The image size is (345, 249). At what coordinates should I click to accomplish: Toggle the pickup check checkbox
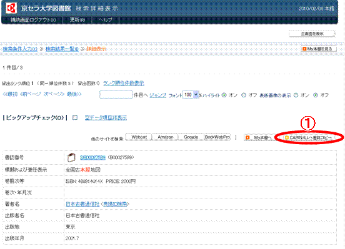(x=75, y=117)
